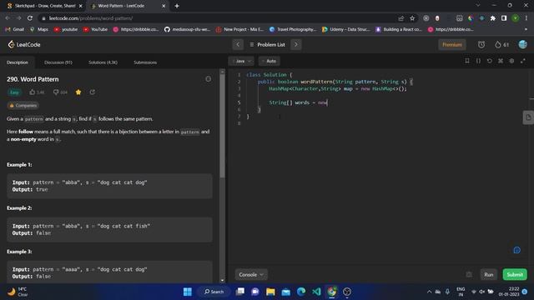Viewport: 534px width, 300px height.
Task: Open editor settings gear icon
Action: pyautogui.click(x=511, y=61)
